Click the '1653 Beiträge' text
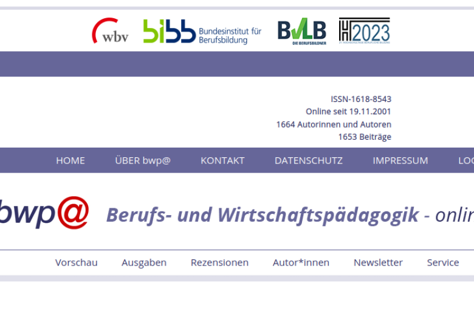The image size is (474, 325). (x=365, y=137)
